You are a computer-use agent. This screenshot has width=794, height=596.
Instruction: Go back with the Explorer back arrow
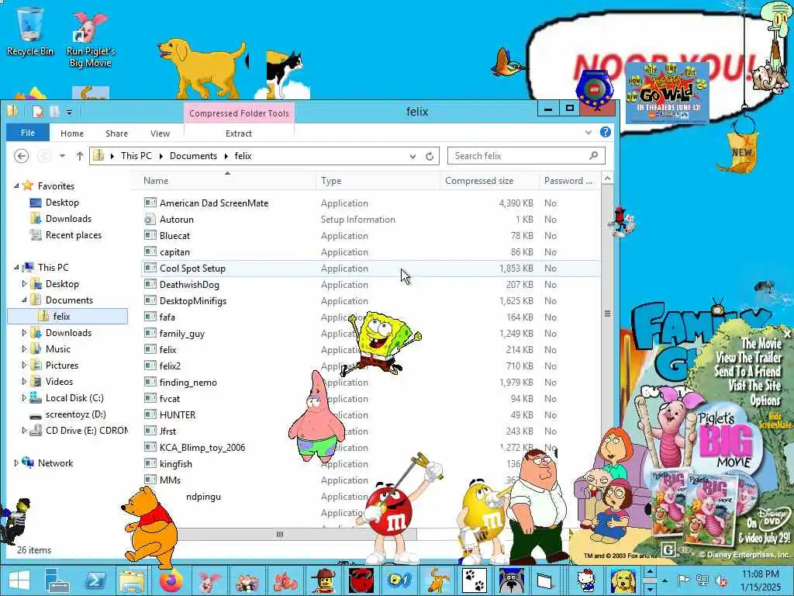pos(21,156)
